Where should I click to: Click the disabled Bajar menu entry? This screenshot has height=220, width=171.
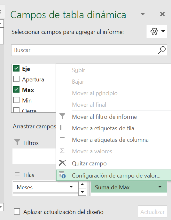click(x=113, y=82)
